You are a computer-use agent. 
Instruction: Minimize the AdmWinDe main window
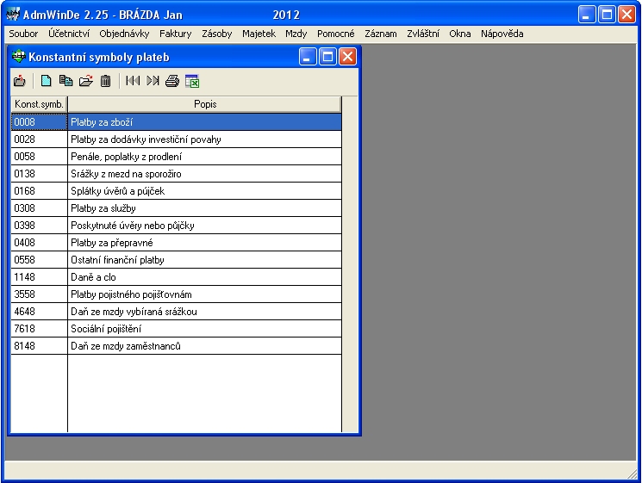point(587,15)
